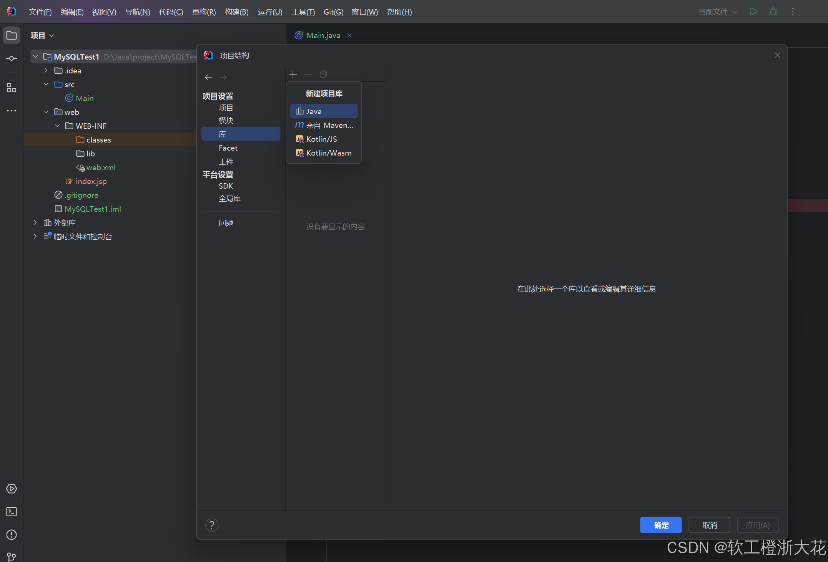Click the 取消 button
Image resolution: width=828 pixels, height=562 pixels.
(709, 525)
